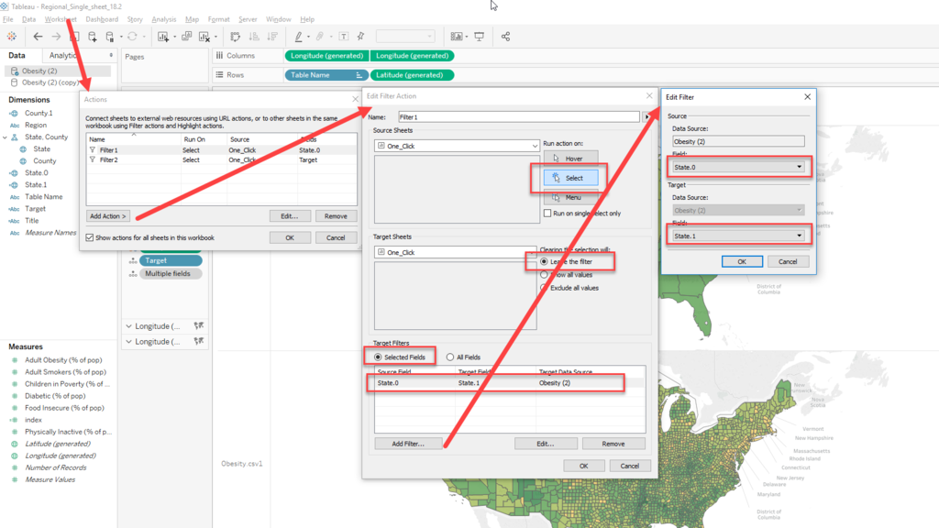
Task: Click the Show Mark Labels T icon
Action: click(344, 37)
